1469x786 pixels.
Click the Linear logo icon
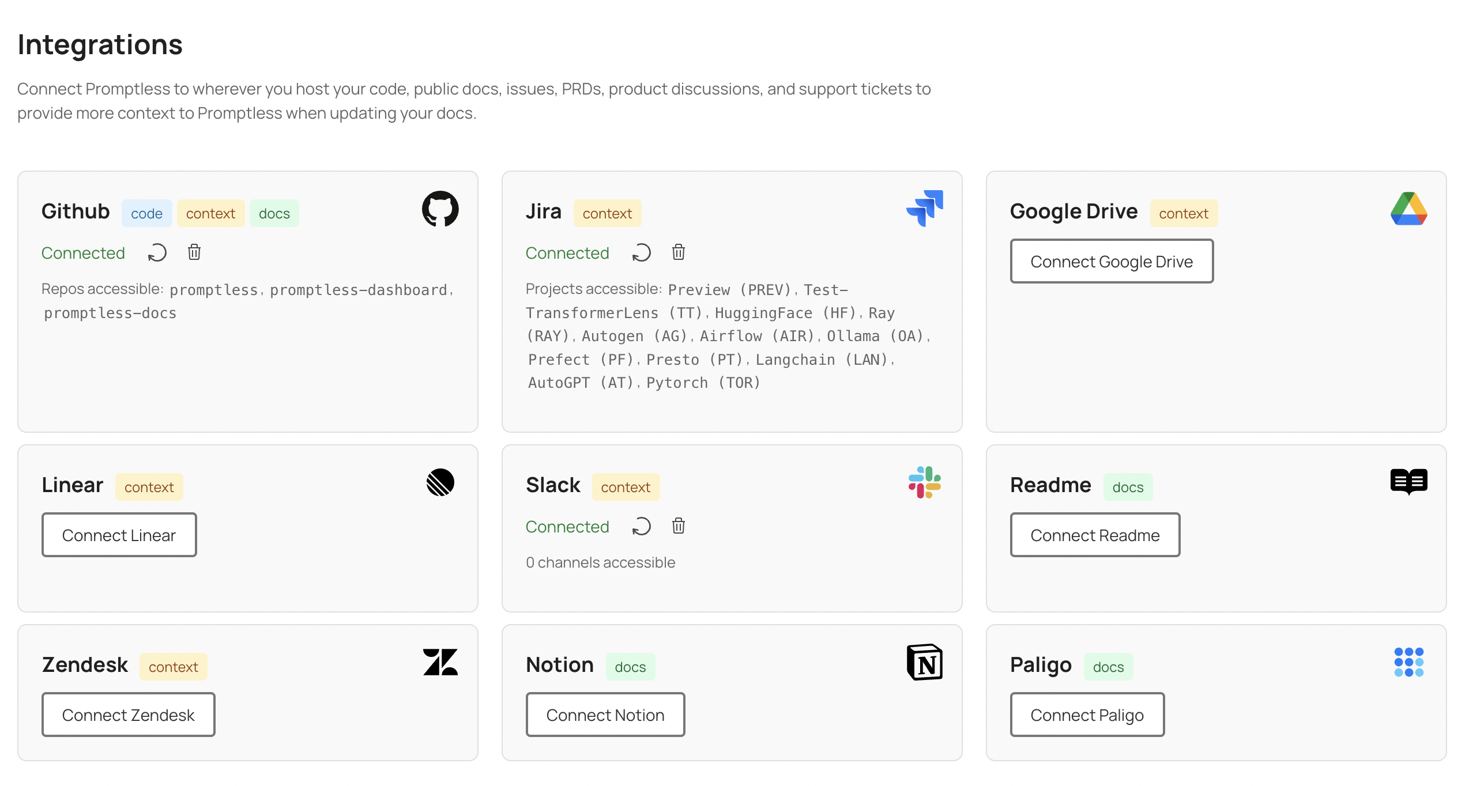(x=440, y=483)
